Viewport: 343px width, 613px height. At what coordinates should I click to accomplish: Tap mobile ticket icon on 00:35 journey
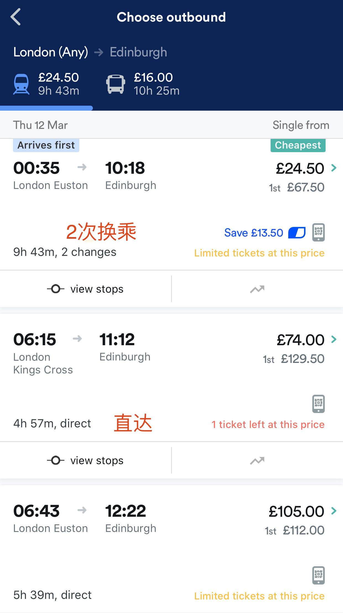tap(318, 232)
